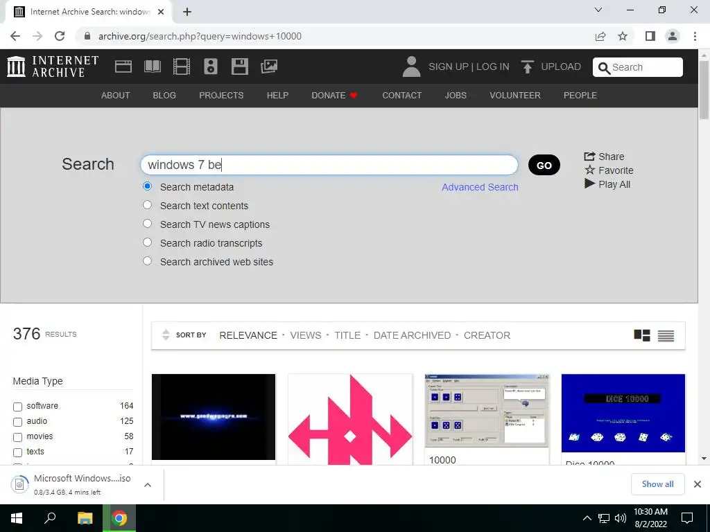Viewport: 710px width, 532px height.
Task: Bookmark this page with the star
Action: [x=623, y=36]
